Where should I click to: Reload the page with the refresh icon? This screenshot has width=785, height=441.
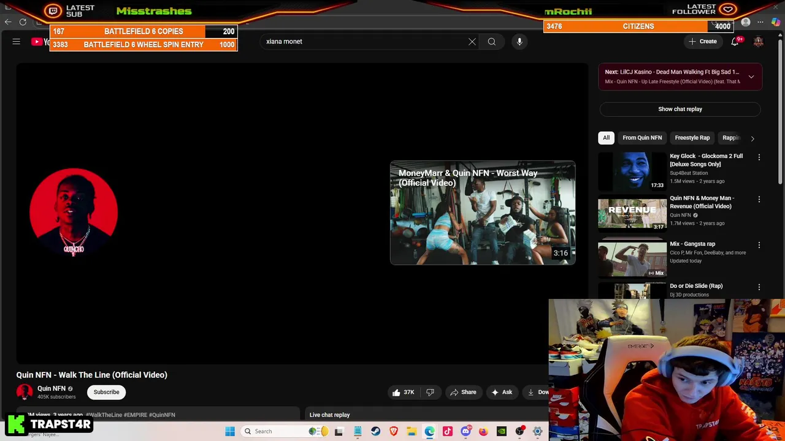pyautogui.click(x=23, y=23)
